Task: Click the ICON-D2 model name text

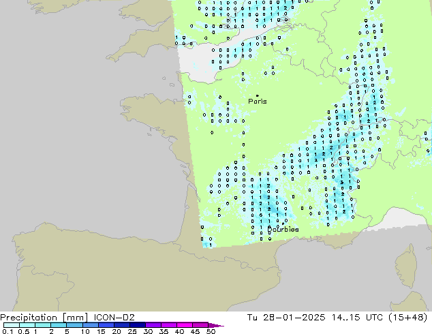Action: [114, 318]
